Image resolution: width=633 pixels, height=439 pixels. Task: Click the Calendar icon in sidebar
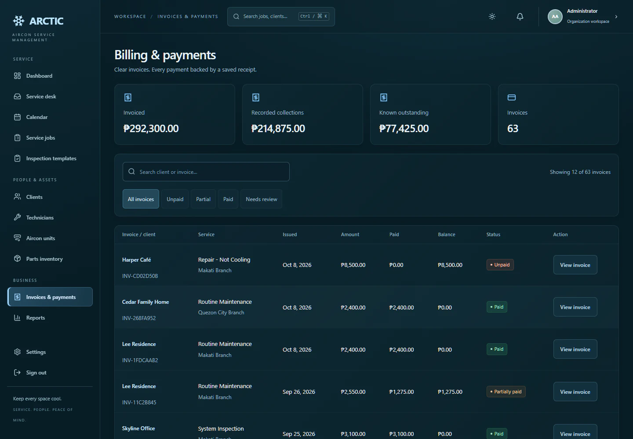(x=17, y=117)
